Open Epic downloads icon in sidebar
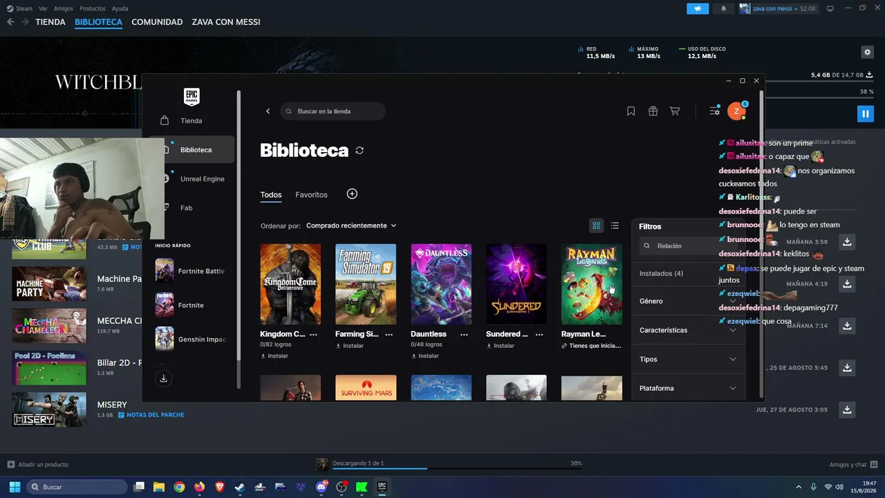The height and width of the screenshot is (498, 885). pos(164,378)
